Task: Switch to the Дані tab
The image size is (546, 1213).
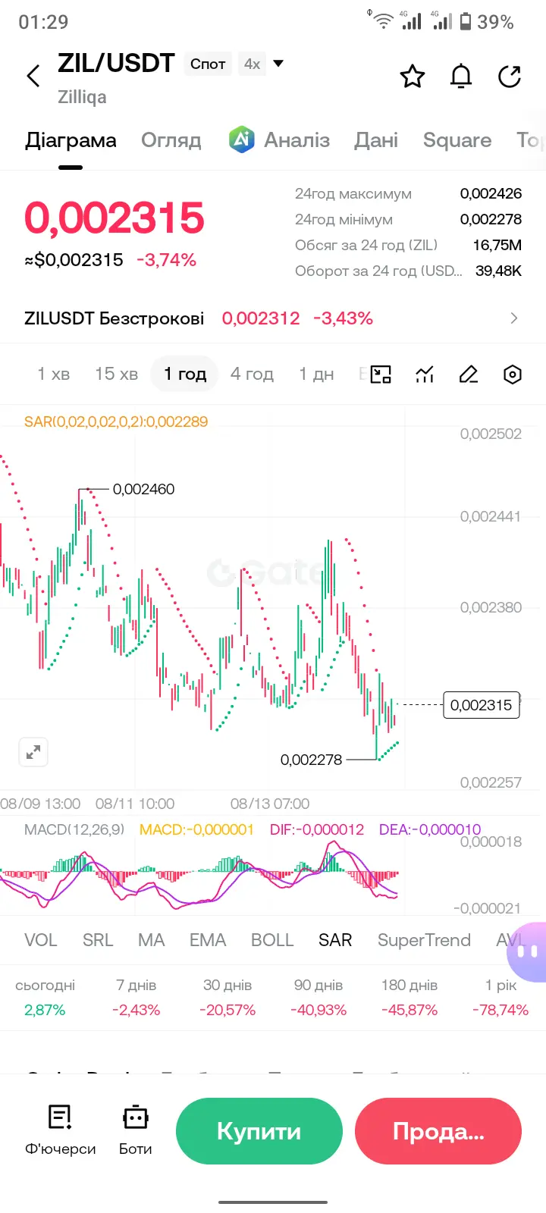Action: tap(376, 140)
